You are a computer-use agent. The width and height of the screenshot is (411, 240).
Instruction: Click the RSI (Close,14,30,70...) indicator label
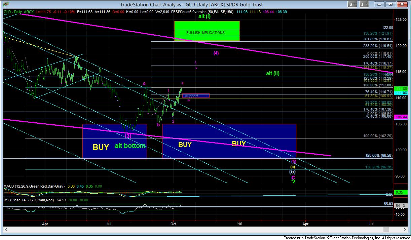click(30, 200)
